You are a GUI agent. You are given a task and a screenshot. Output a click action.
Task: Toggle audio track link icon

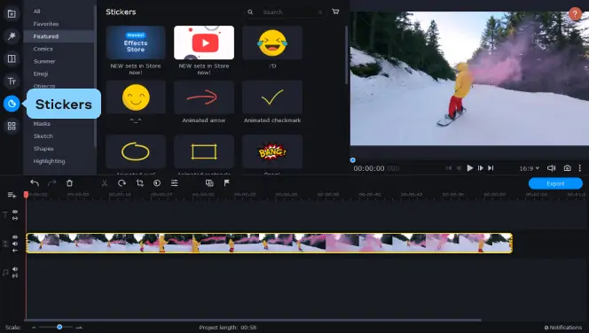(15, 275)
